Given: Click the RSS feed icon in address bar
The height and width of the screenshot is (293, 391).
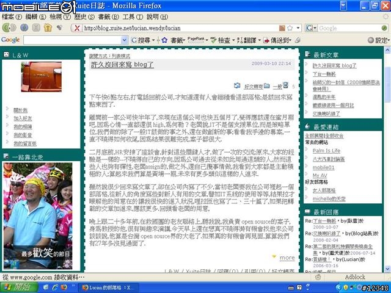Looking at the screenshot, I should pos(282,28).
